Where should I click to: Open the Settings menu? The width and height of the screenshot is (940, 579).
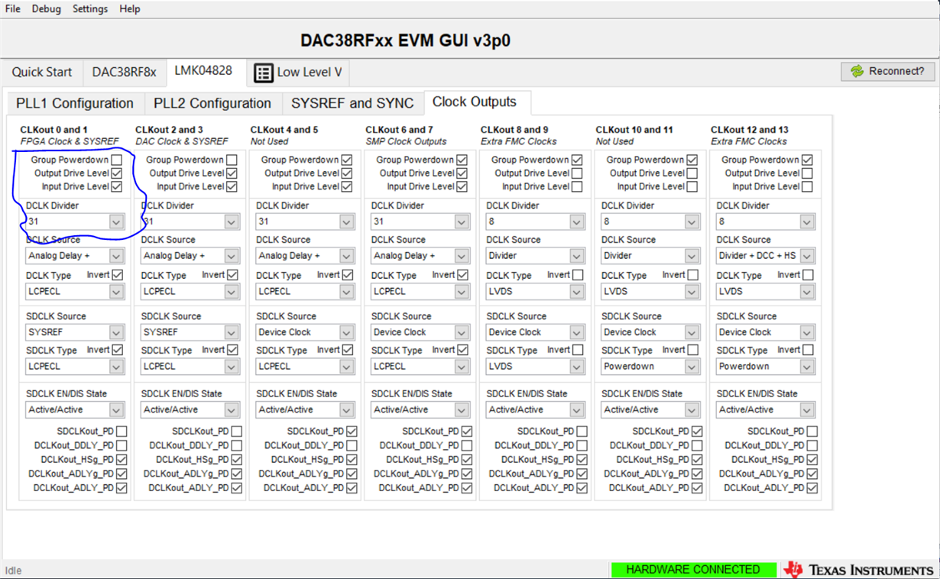point(90,8)
